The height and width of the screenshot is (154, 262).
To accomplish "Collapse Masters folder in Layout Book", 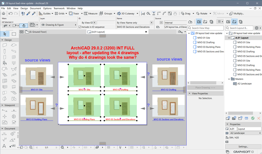I will point(229,79).
